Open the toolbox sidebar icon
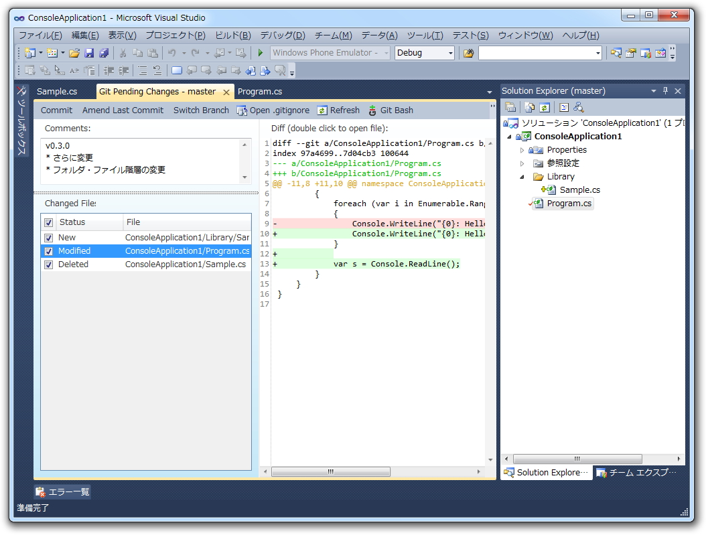Image resolution: width=706 pixels, height=535 pixels. click(21, 91)
